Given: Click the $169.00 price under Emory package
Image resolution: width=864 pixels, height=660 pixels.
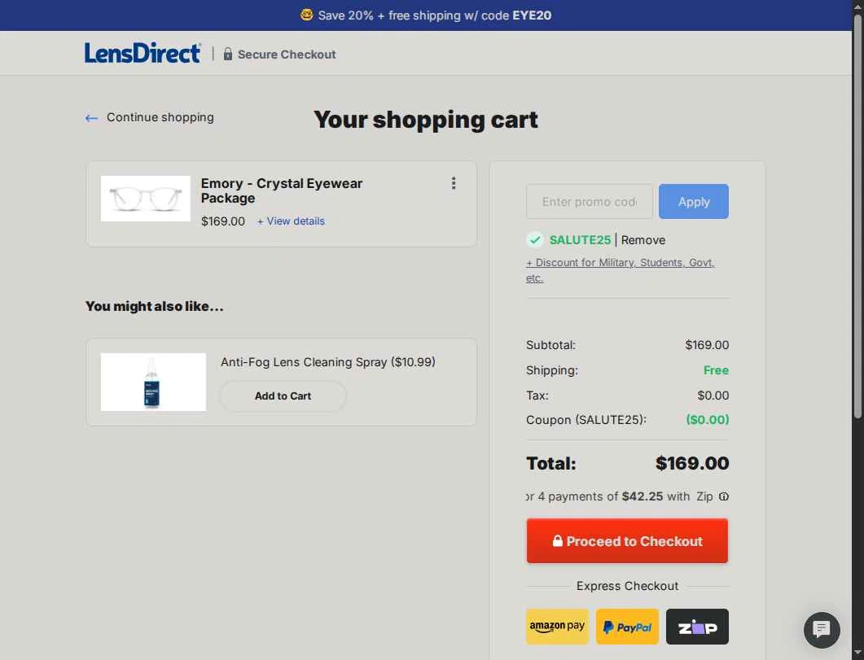Looking at the screenshot, I should 222,221.
